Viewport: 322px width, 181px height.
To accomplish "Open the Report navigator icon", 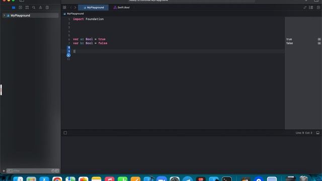I will tap(47, 8).
